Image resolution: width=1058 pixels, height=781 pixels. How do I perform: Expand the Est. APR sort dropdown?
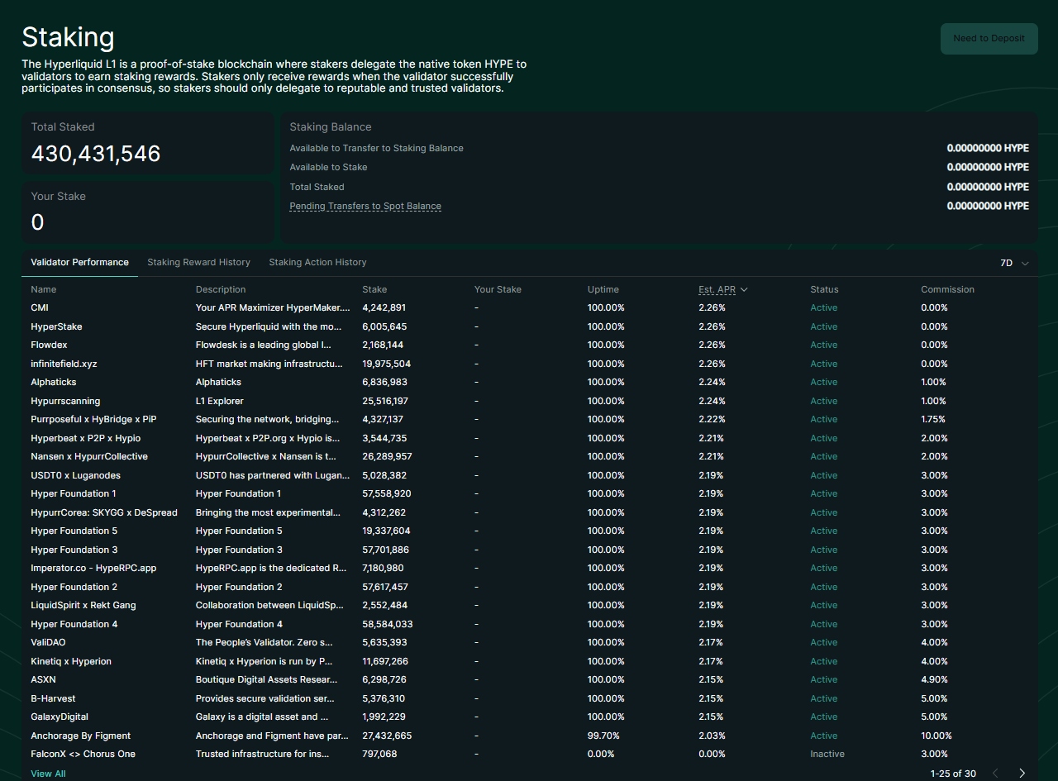point(722,289)
